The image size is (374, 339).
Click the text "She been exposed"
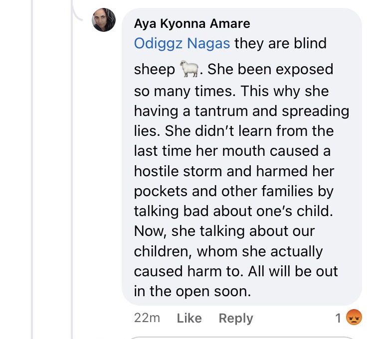(270, 69)
